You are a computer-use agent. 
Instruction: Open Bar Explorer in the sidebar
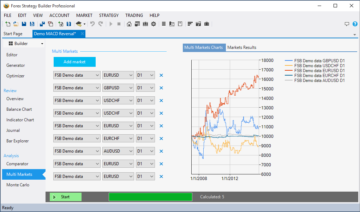point(18,141)
